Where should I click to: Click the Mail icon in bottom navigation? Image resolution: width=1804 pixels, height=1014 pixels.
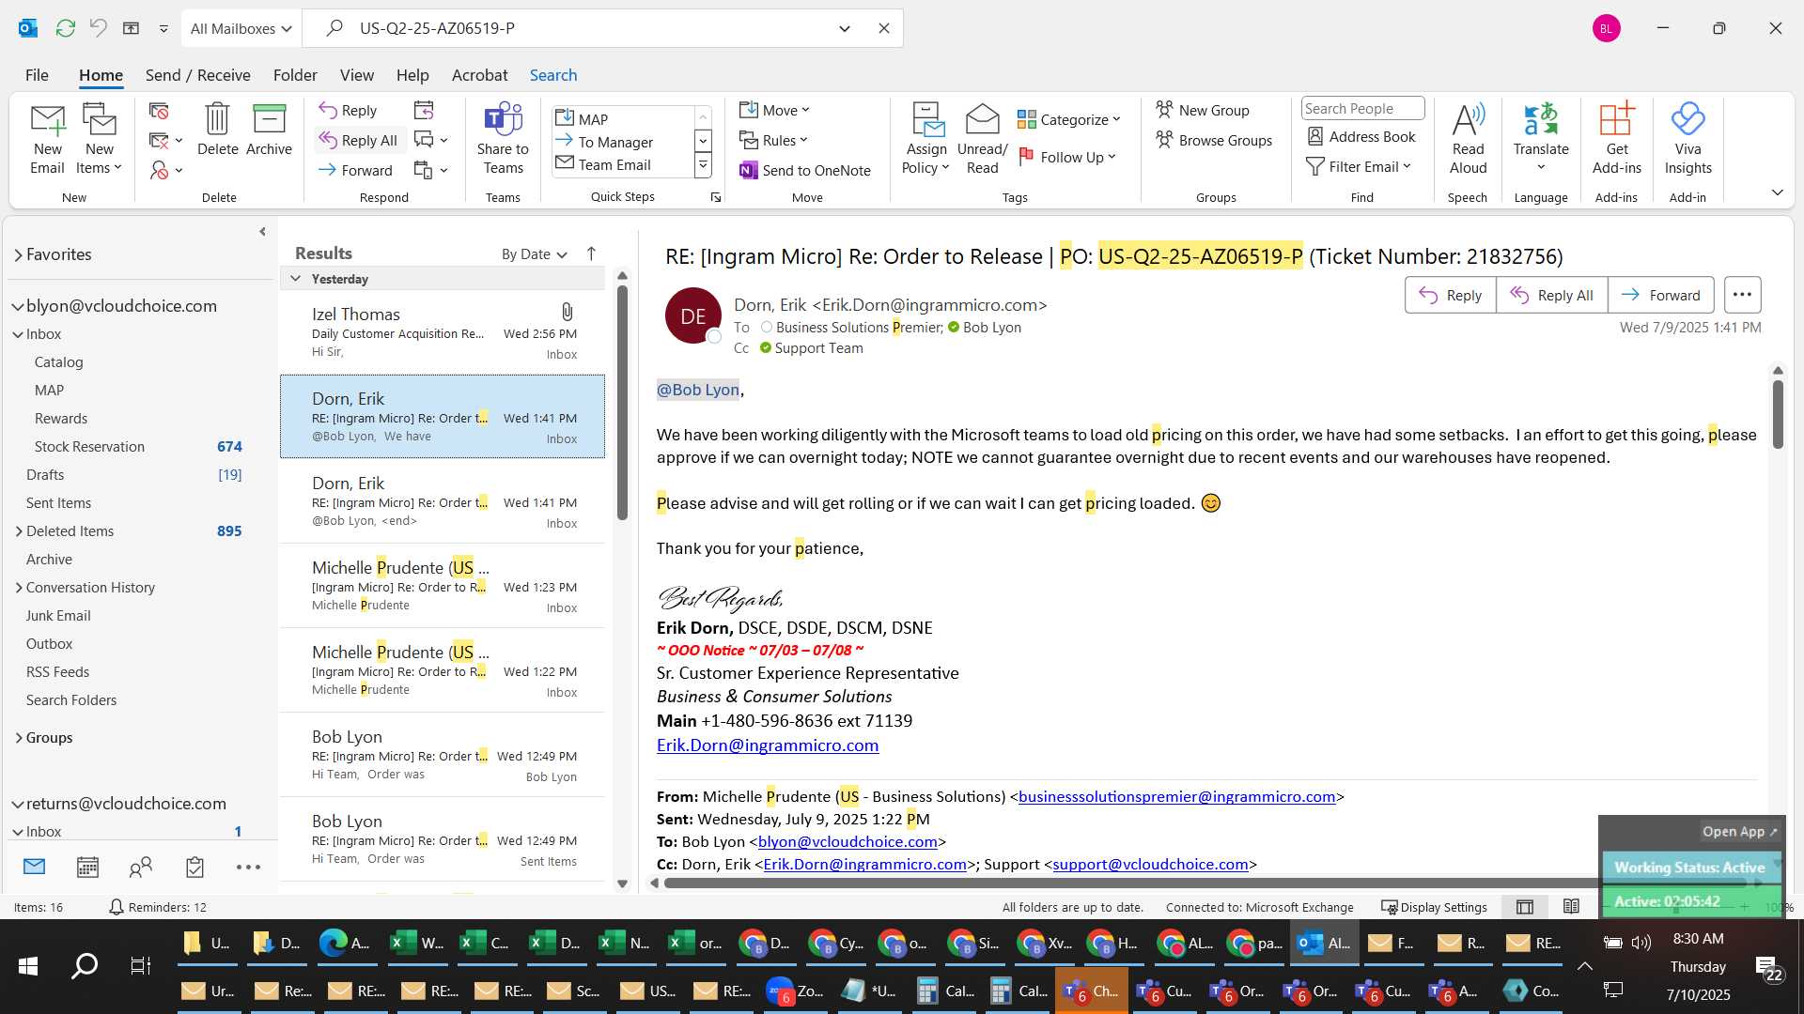[34, 867]
